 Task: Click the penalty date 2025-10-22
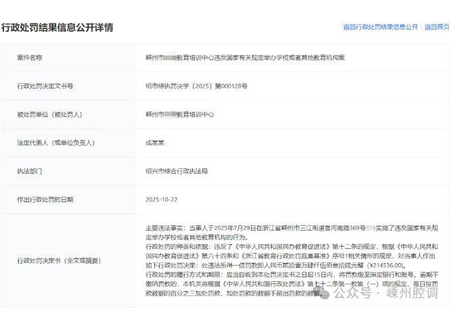pos(160,201)
